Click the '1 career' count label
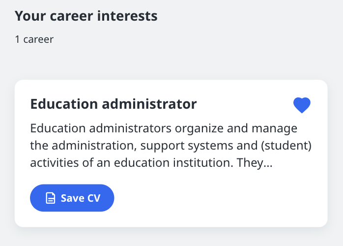The height and width of the screenshot is (246, 343). (34, 39)
